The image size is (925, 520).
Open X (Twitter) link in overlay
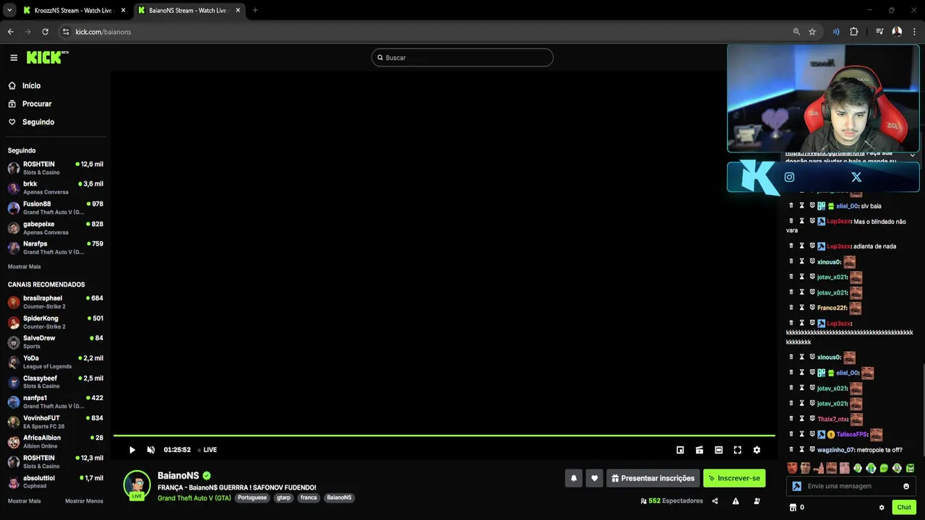(856, 177)
